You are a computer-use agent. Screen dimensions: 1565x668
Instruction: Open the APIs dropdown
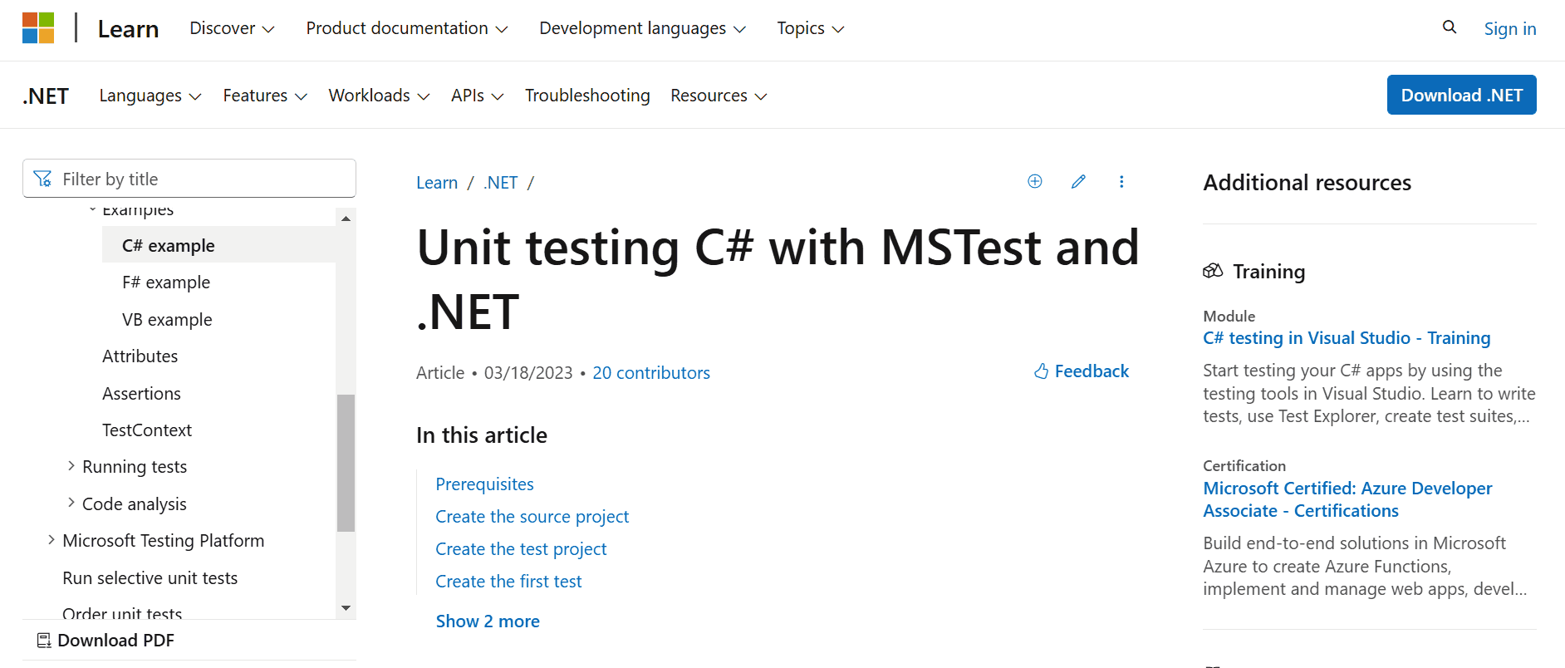coord(478,96)
